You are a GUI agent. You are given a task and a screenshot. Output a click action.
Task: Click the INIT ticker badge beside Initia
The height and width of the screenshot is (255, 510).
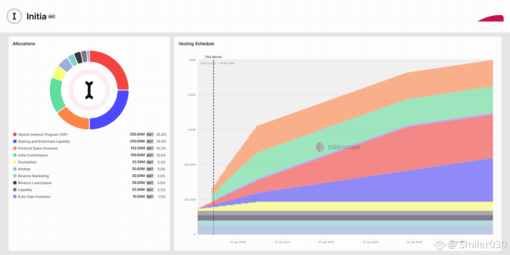click(52, 17)
